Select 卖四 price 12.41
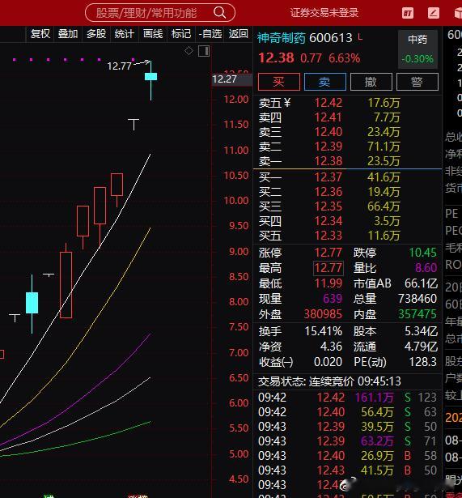The width and height of the screenshot is (462, 498). tap(328, 117)
